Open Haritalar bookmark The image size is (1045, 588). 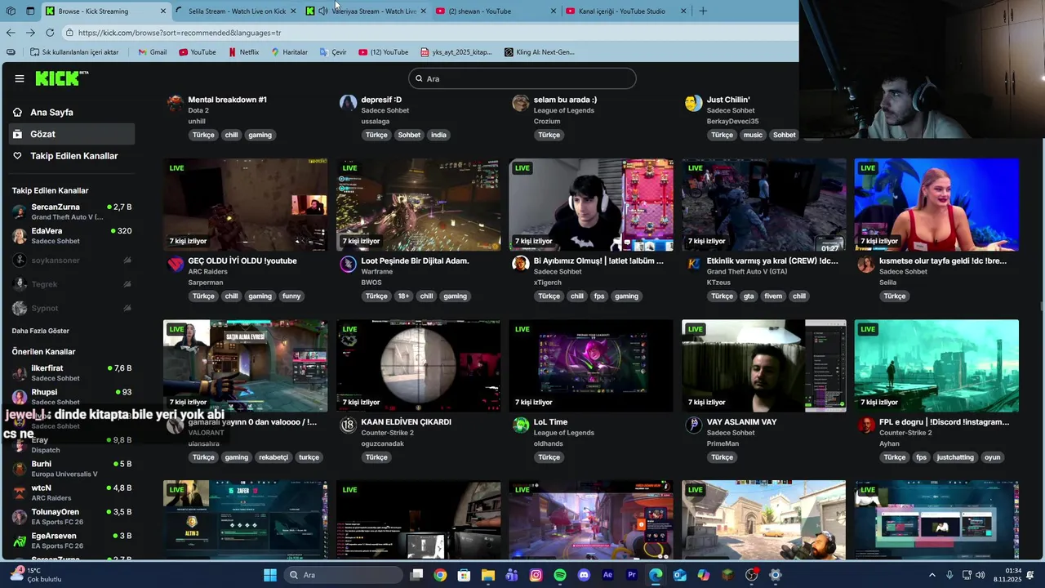[x=288, y=52]
